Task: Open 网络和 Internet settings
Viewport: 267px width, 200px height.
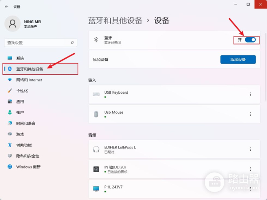Action: pos(40,80)
